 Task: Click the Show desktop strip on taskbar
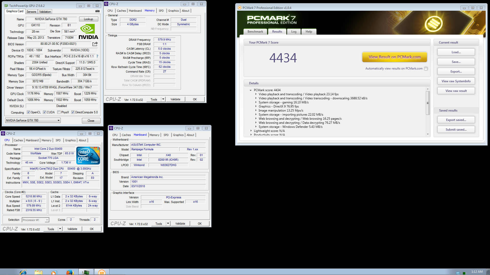point(488,272)
